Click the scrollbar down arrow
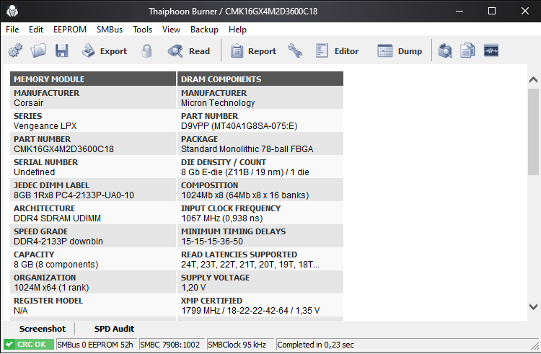 pyautogui.click(x=533, y=306)
